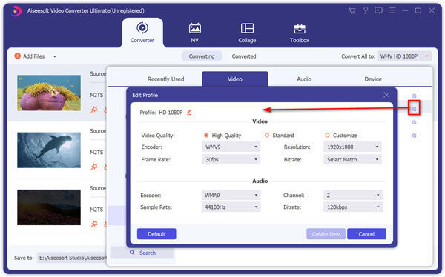
Task: Switch to the Converter tab
Action: pos(142,33)
